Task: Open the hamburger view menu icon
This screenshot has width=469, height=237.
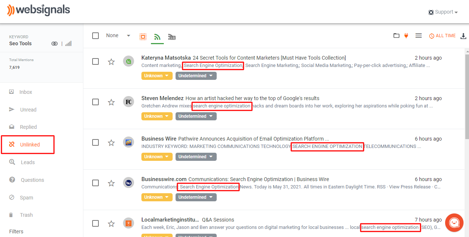Action: tap(418, 36)
